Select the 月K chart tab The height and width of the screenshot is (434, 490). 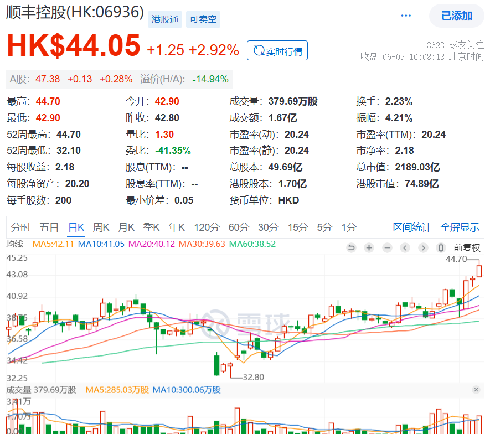point(126,228)
